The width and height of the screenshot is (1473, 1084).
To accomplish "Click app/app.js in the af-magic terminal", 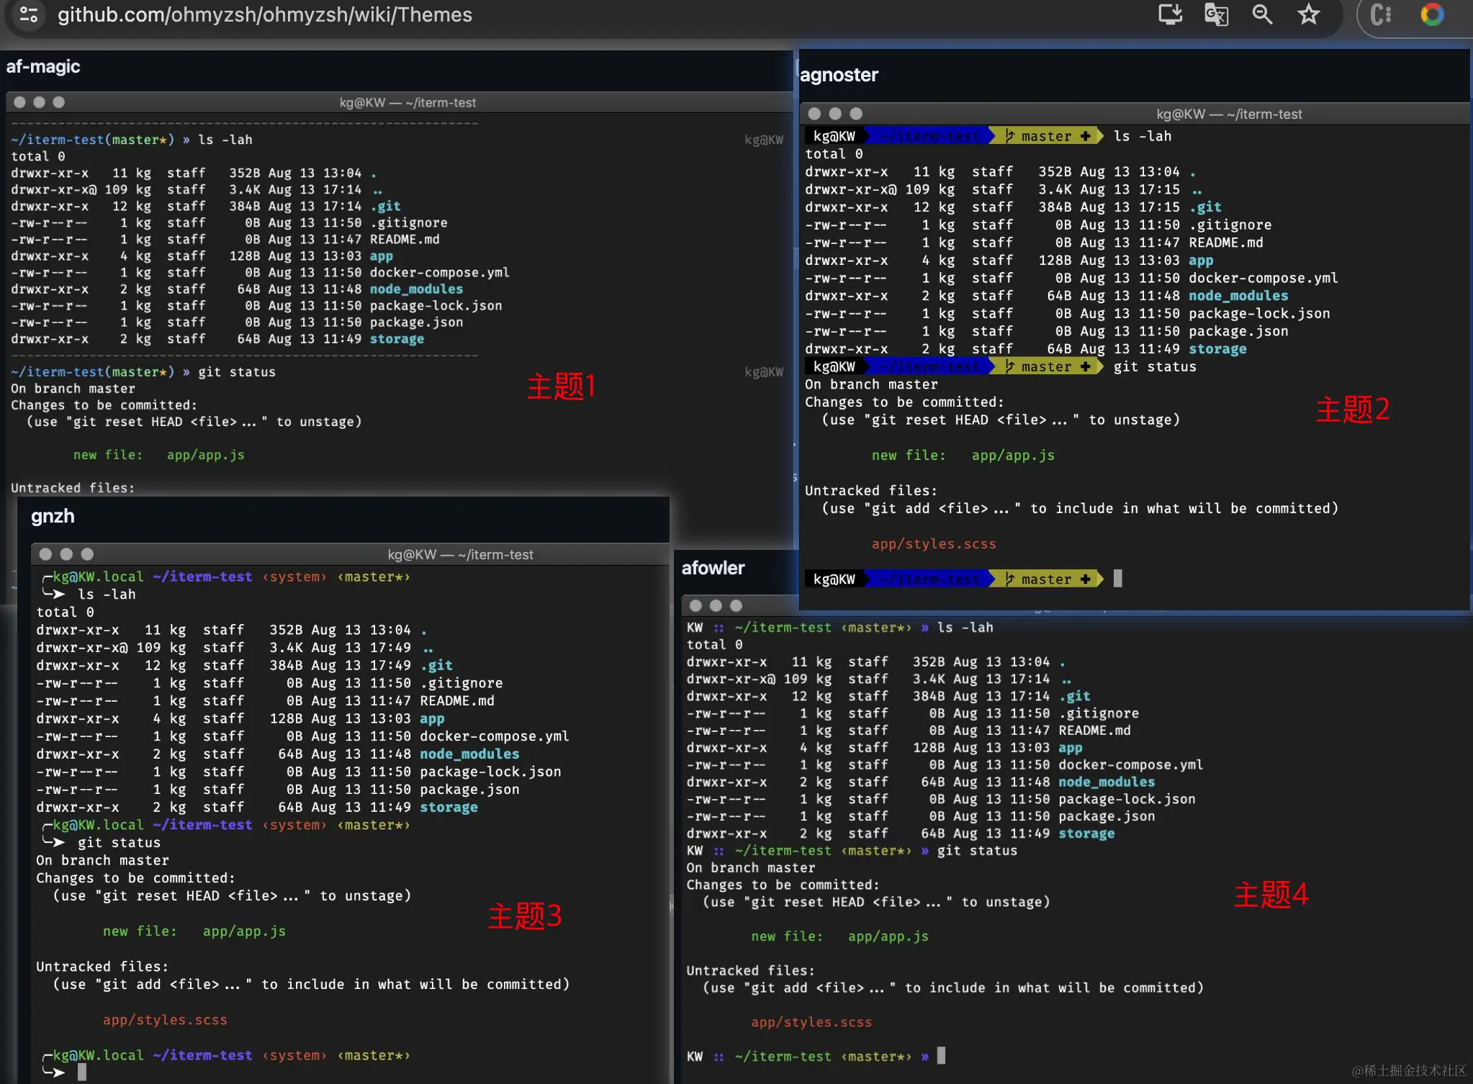I will click(206, 455).
